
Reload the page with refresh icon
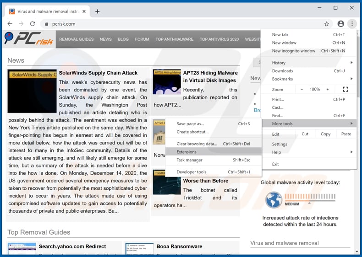coord(33,24)
